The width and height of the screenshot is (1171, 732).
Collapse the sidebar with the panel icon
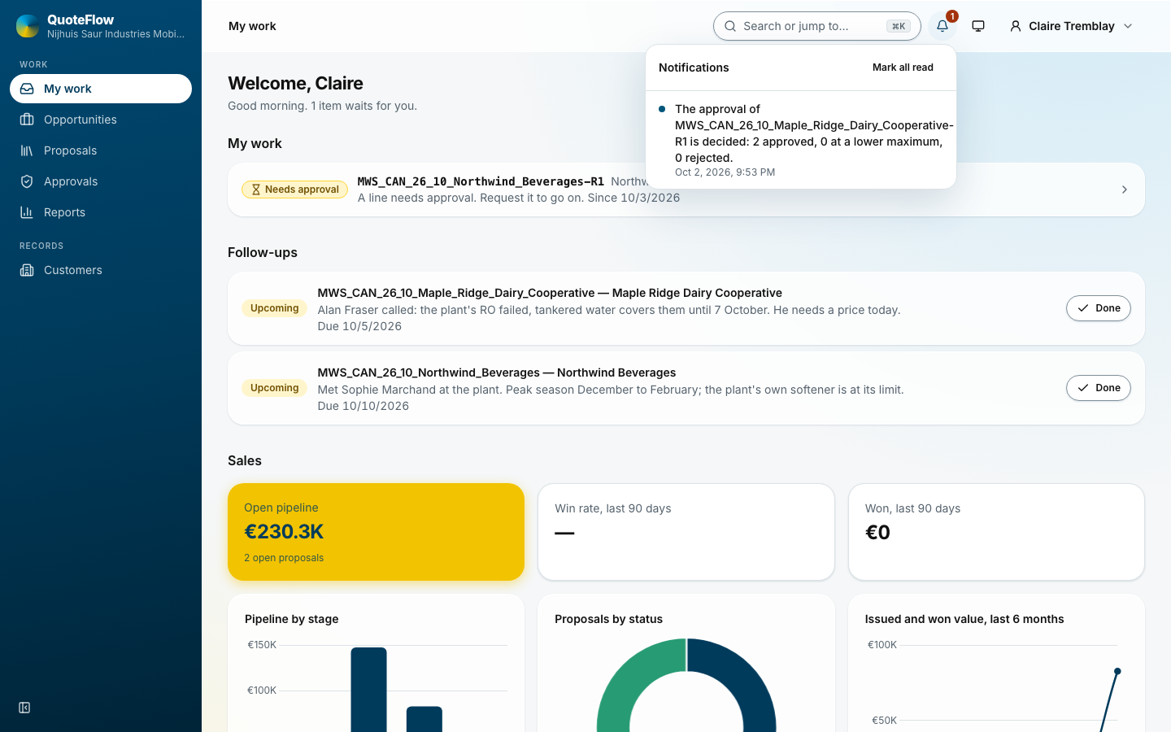click(24, 708)
